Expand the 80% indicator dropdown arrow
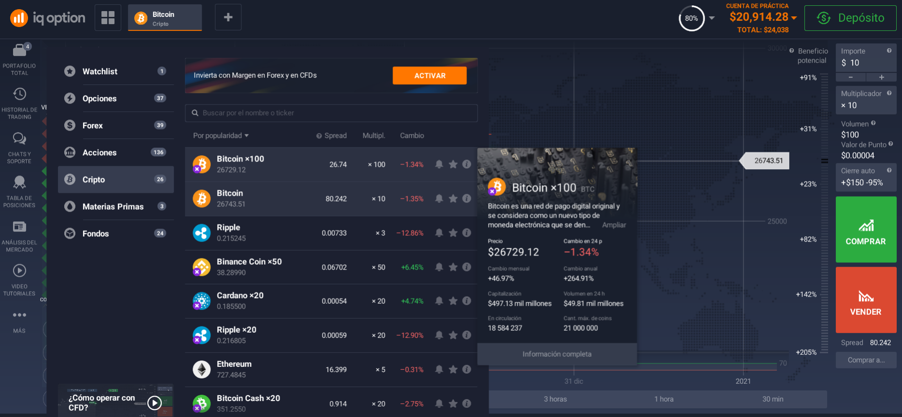The image size is (902, 417). (711, 18)
